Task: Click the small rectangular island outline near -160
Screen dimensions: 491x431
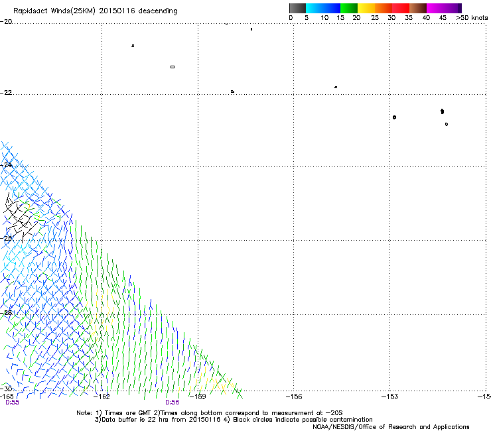Action: point(173,67)
